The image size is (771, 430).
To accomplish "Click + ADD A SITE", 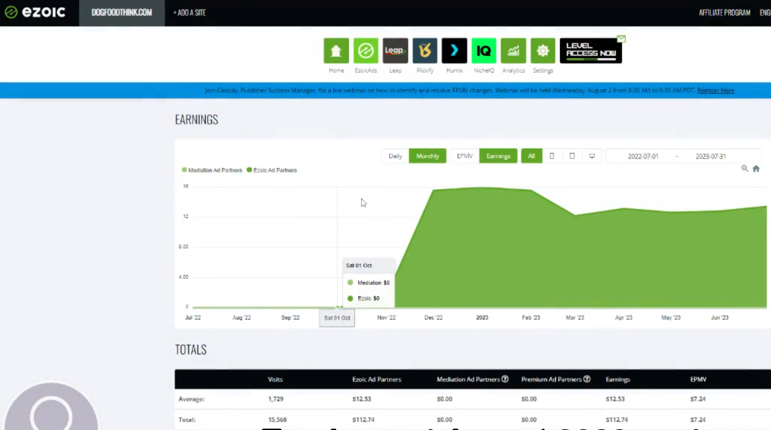I will pos(190,13).
